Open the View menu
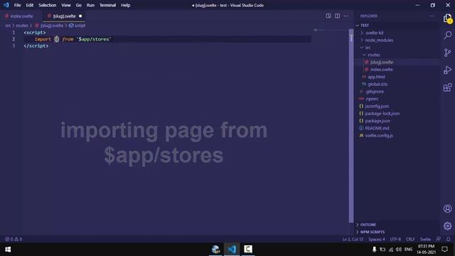 [66, 5]
